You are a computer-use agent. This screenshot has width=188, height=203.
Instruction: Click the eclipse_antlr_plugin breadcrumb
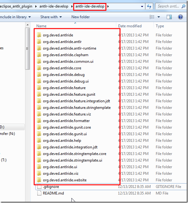(16, 6)
